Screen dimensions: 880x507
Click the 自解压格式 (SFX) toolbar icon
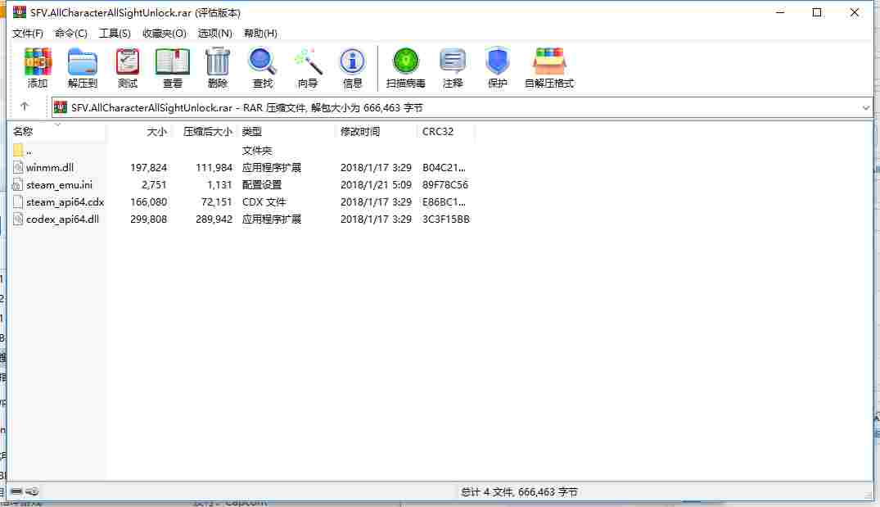(549, 61)
